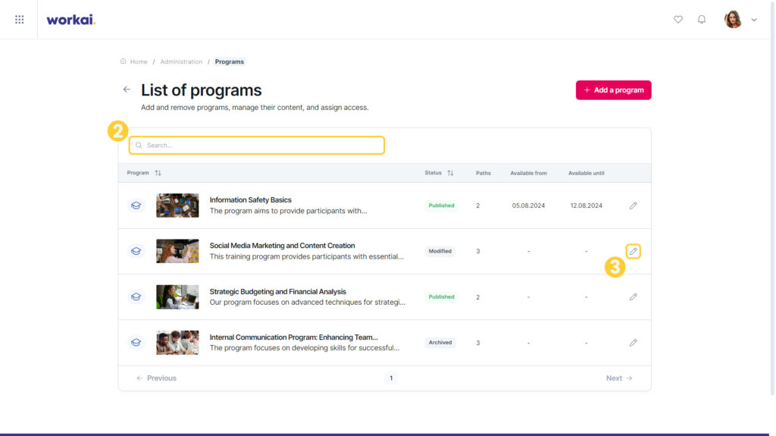
Task: Open notifications bell icon
Action: 701,19
